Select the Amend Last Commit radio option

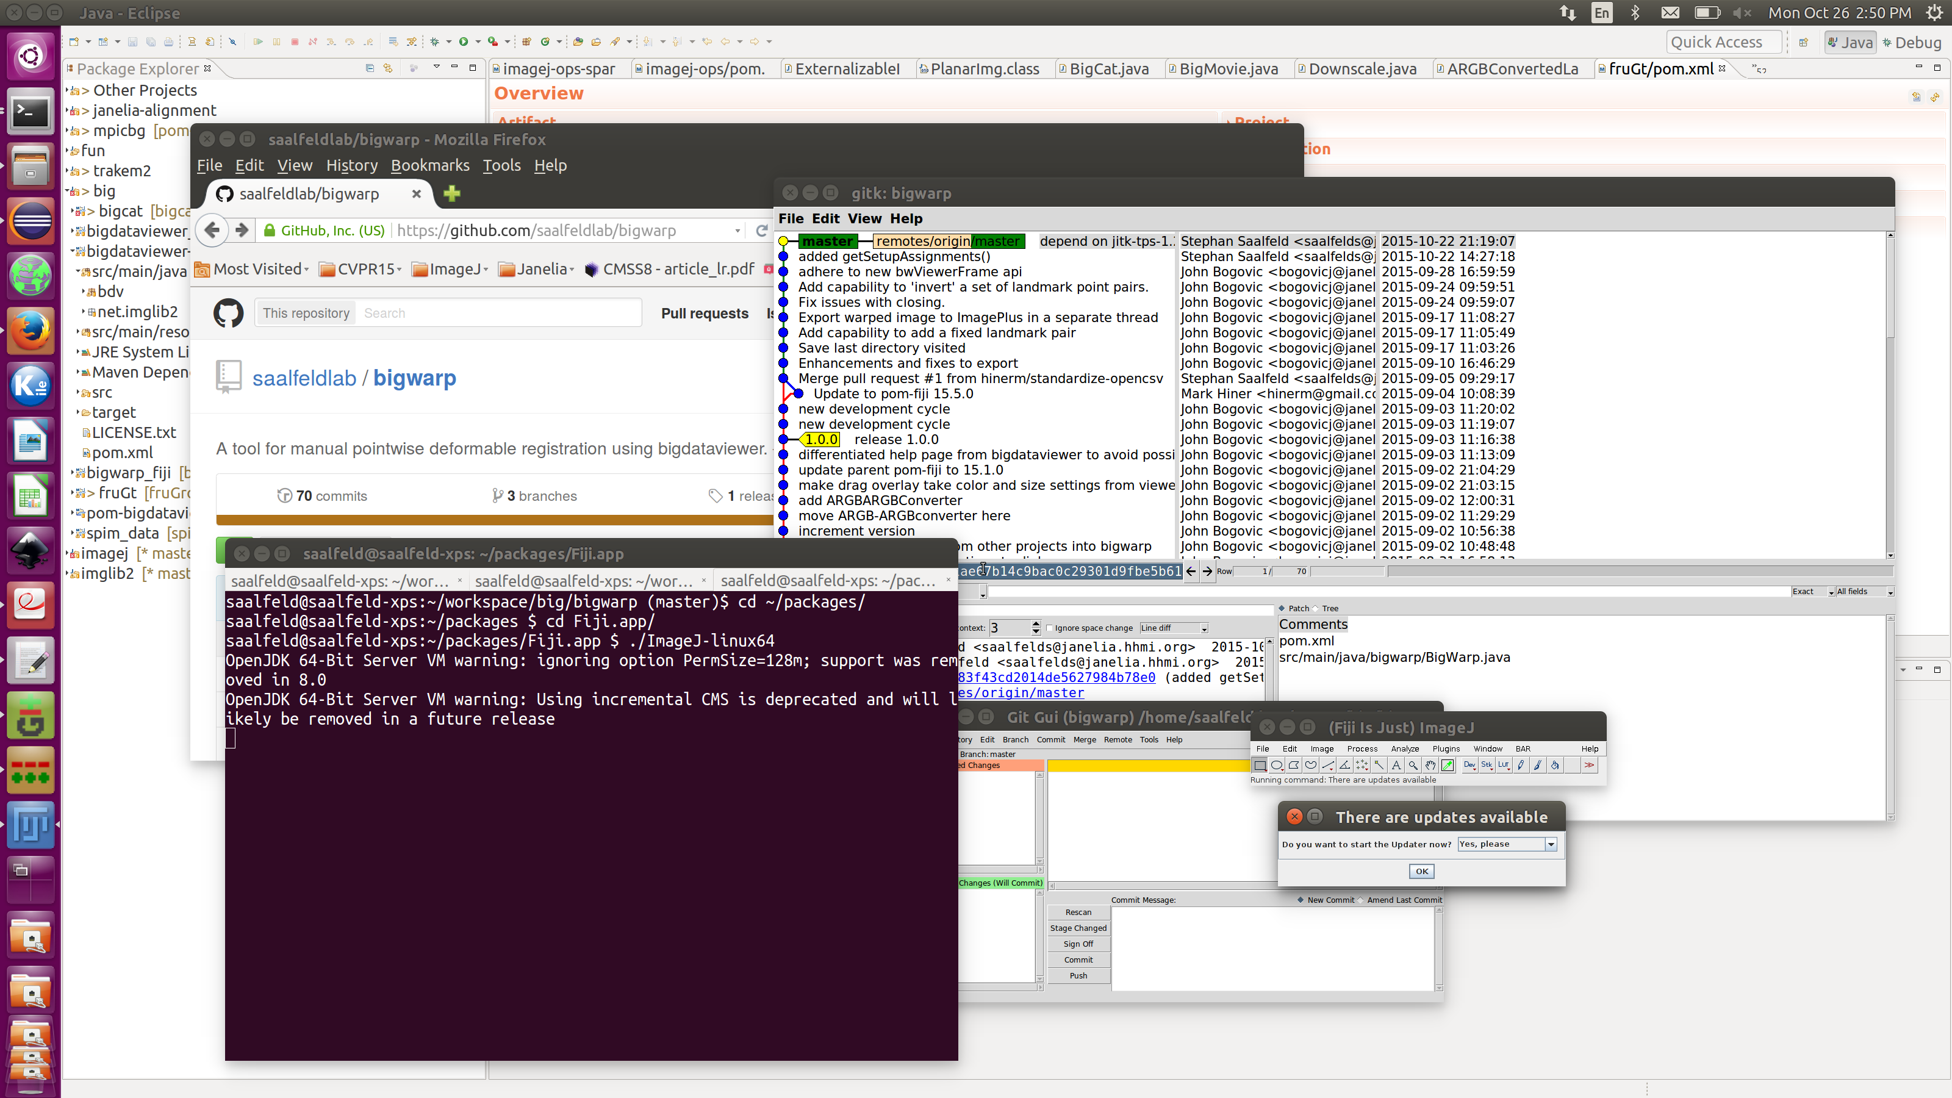[x=1361, y=900]
